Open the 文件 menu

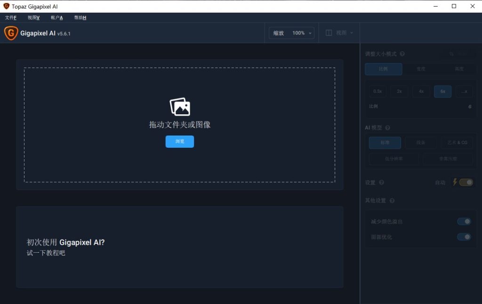(11, 17)
